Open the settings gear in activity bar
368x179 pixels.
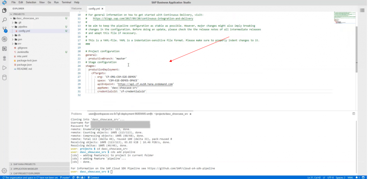coord(4,171)
